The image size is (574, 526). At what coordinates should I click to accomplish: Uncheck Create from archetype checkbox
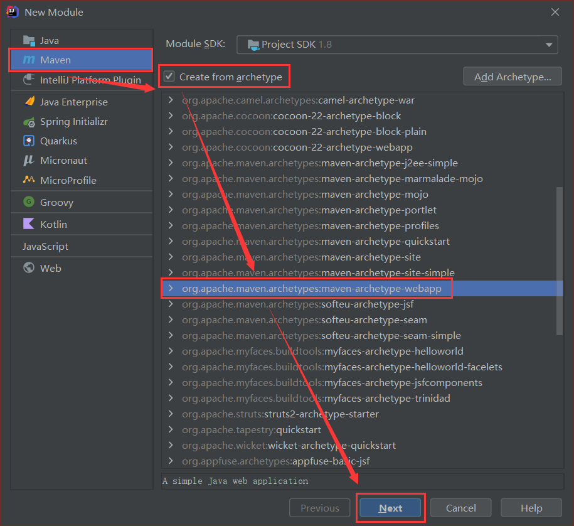pos(169,77)
